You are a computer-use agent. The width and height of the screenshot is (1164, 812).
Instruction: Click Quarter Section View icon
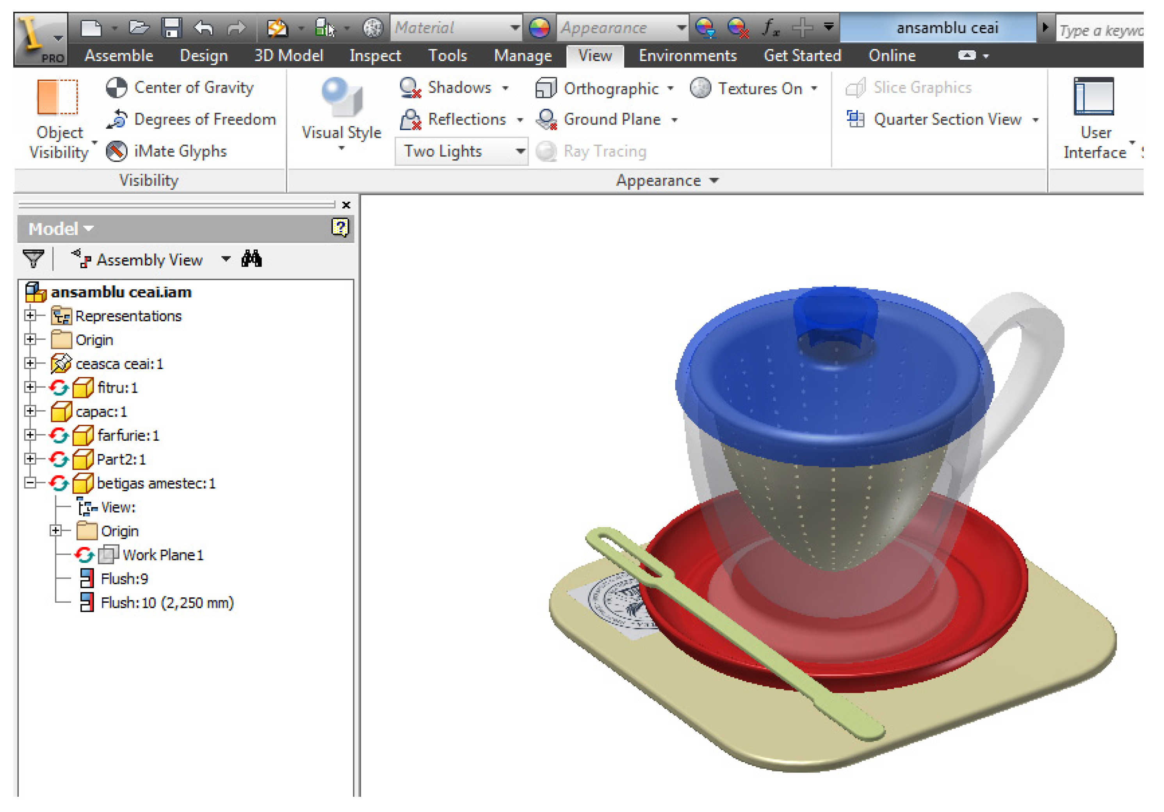(x=856, y=119)
